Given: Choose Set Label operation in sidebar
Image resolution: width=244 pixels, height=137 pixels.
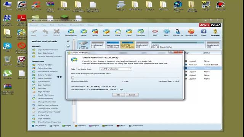Looking at the screenshot, I should coord(42,88).
